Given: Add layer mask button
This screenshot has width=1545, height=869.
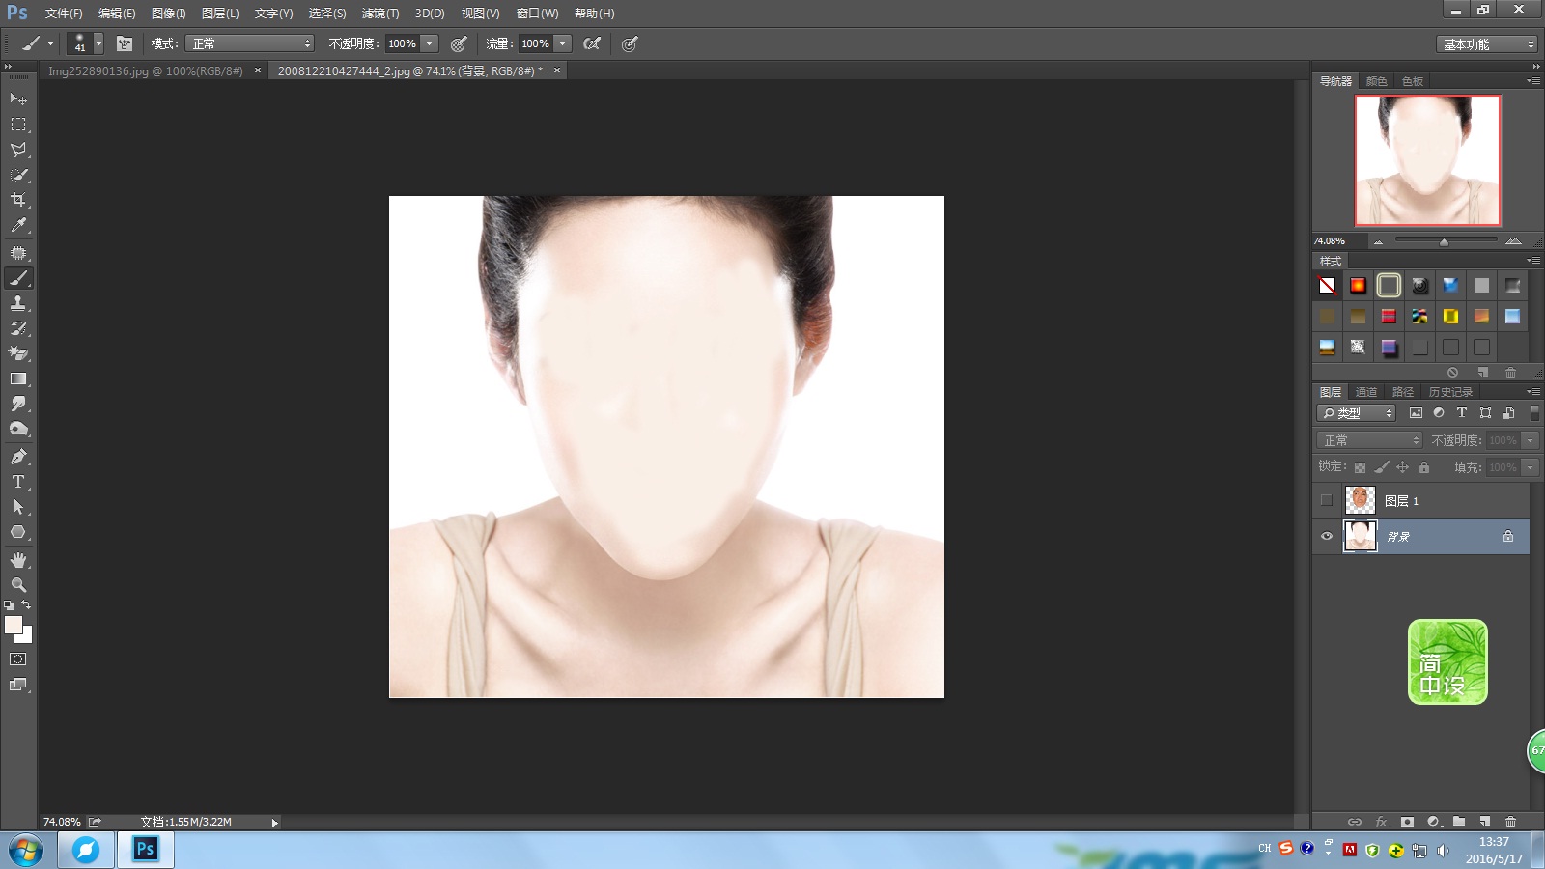Looking at the screenshot, I should (1407, 822).
